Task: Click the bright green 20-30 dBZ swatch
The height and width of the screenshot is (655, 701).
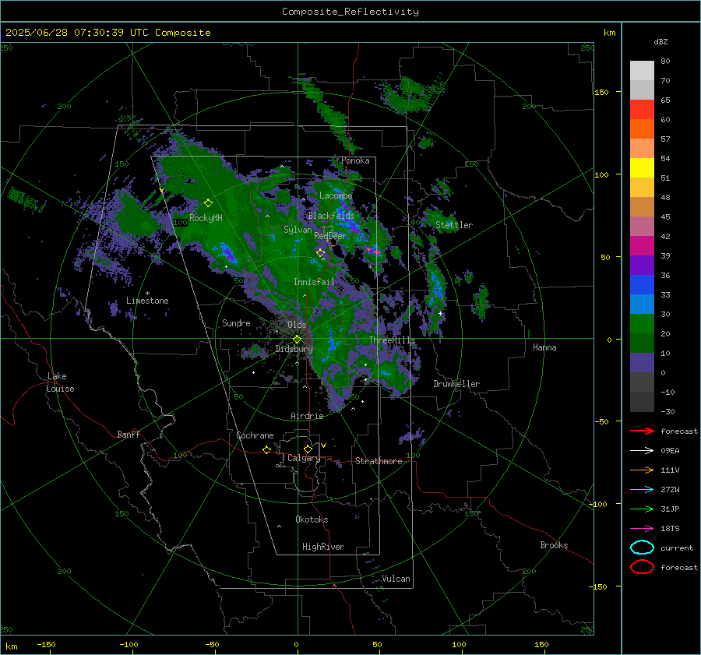Action: tap(642, 324)
